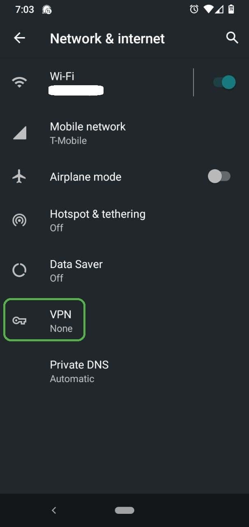Tap the Data Saver circle icon

pos(19,270)
